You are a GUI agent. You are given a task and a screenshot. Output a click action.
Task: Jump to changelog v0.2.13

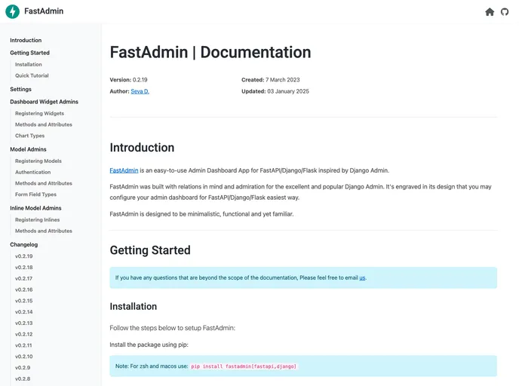24,323
